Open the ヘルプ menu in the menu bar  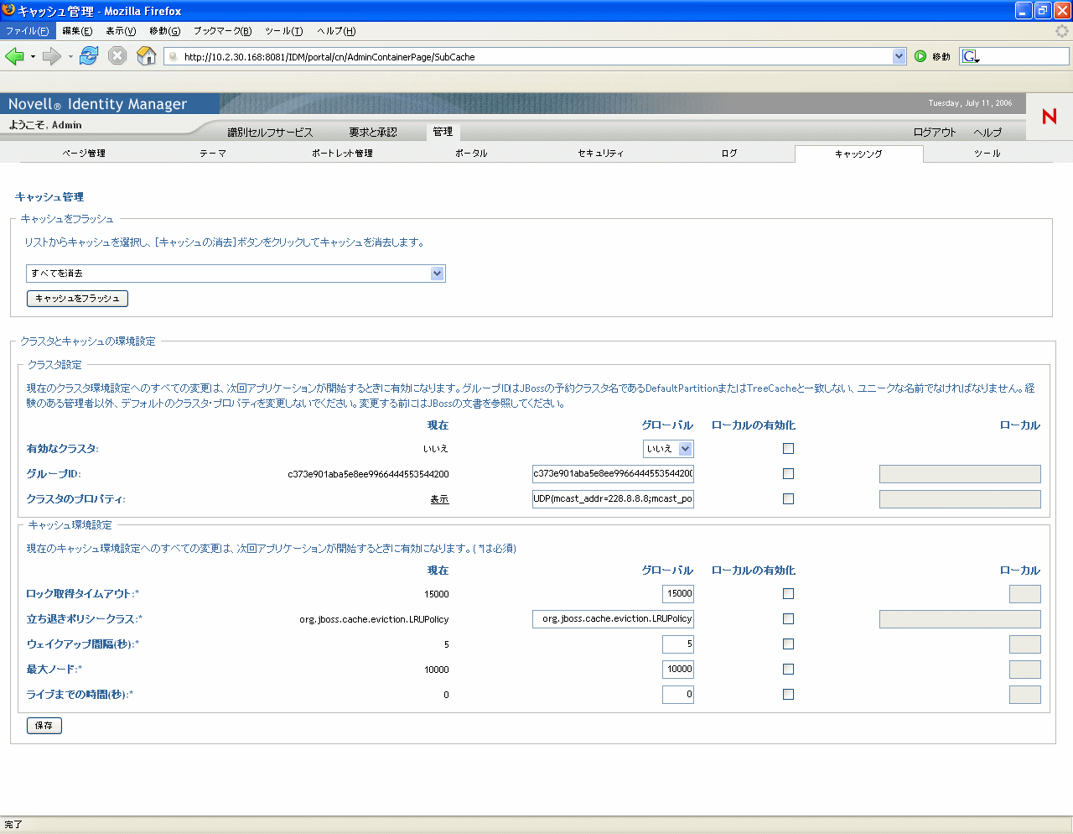pyautogui.click(x=336, y=31)
